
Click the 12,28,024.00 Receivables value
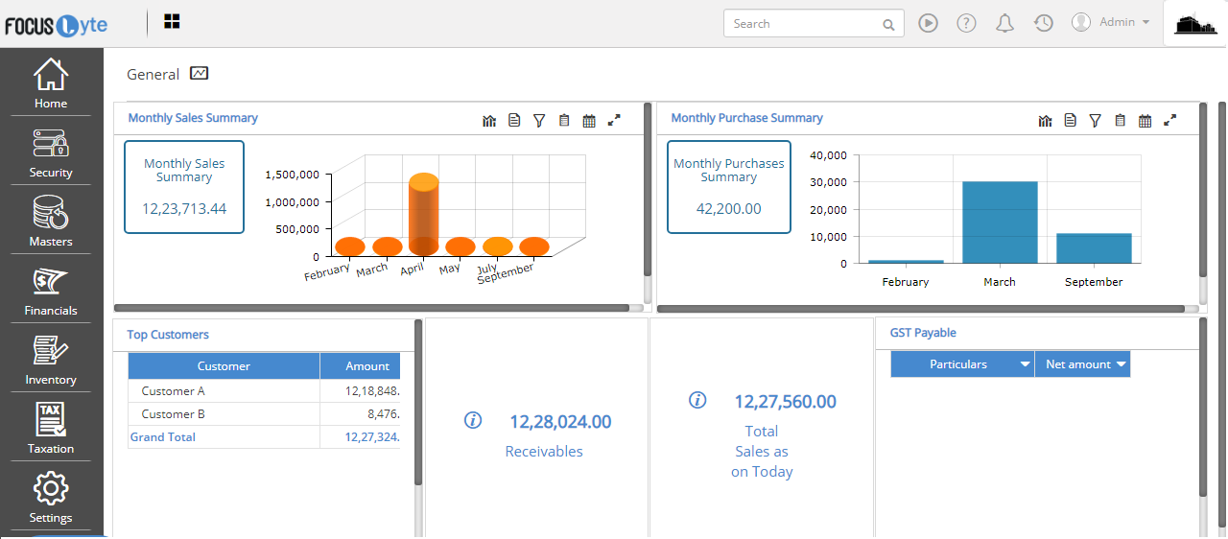pos(560,422)
